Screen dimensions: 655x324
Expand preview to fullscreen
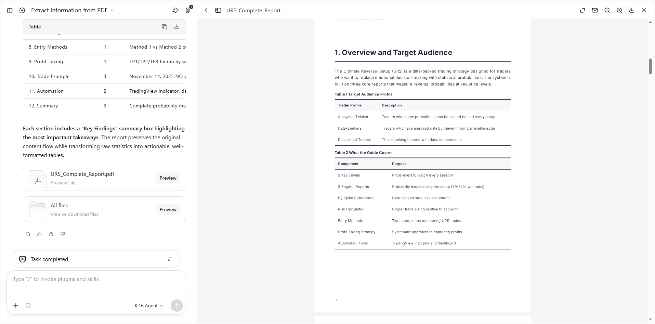[x=582, y=11]
